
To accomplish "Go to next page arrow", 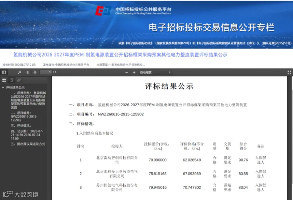I will (35, 72).
